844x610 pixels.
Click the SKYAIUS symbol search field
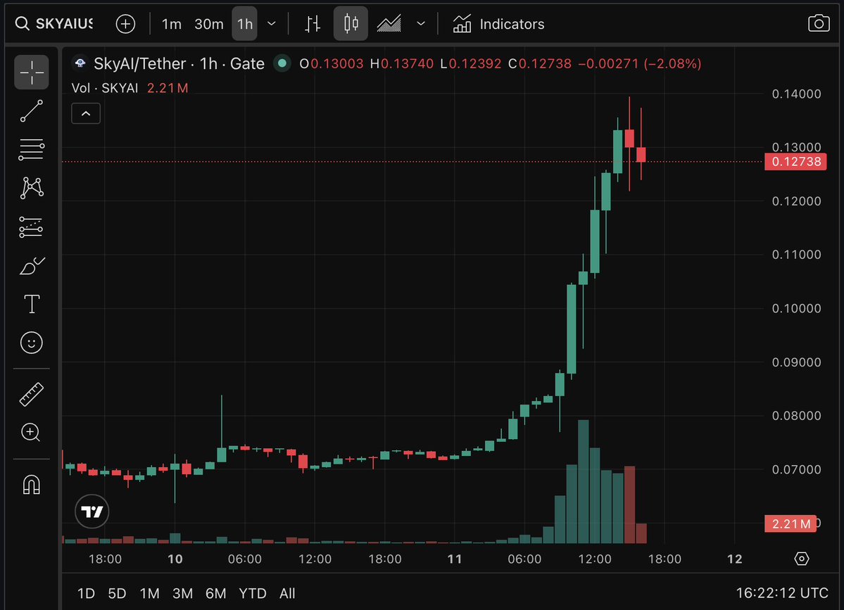pyautogui.click(x=55, y=24)
